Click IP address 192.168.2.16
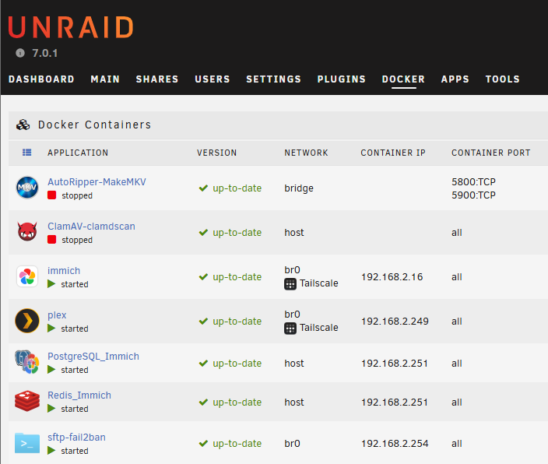This screenshot has height=464, width=548. pos(392,277)
